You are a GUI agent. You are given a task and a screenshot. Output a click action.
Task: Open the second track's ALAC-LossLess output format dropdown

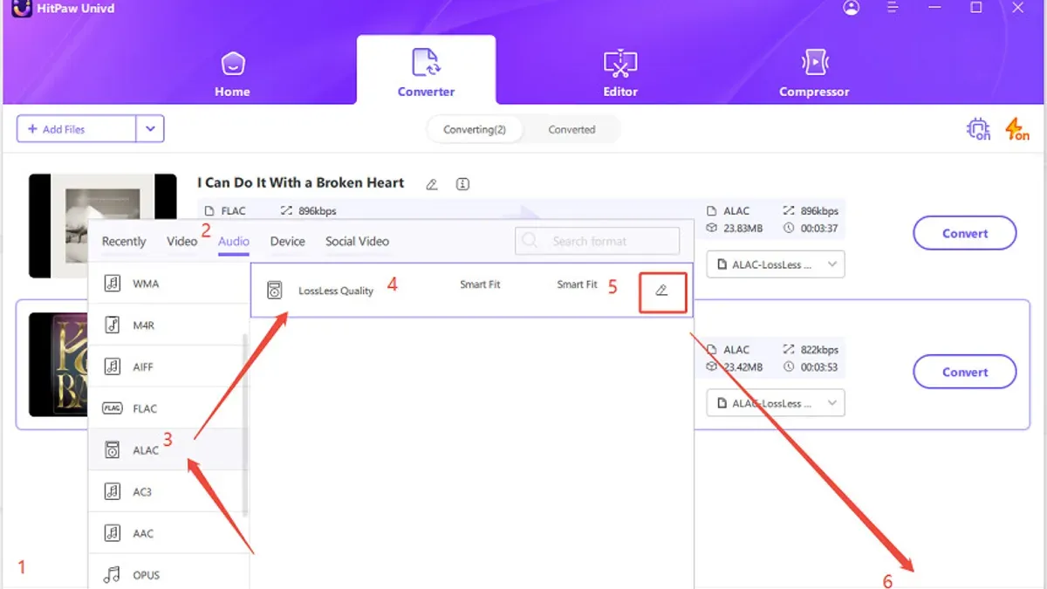[x=776, y=403]
